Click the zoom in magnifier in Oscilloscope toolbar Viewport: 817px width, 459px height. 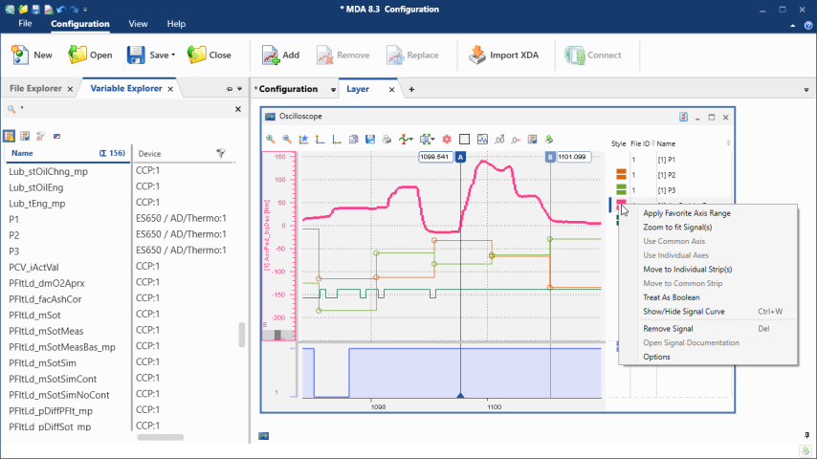coord(272,139)
